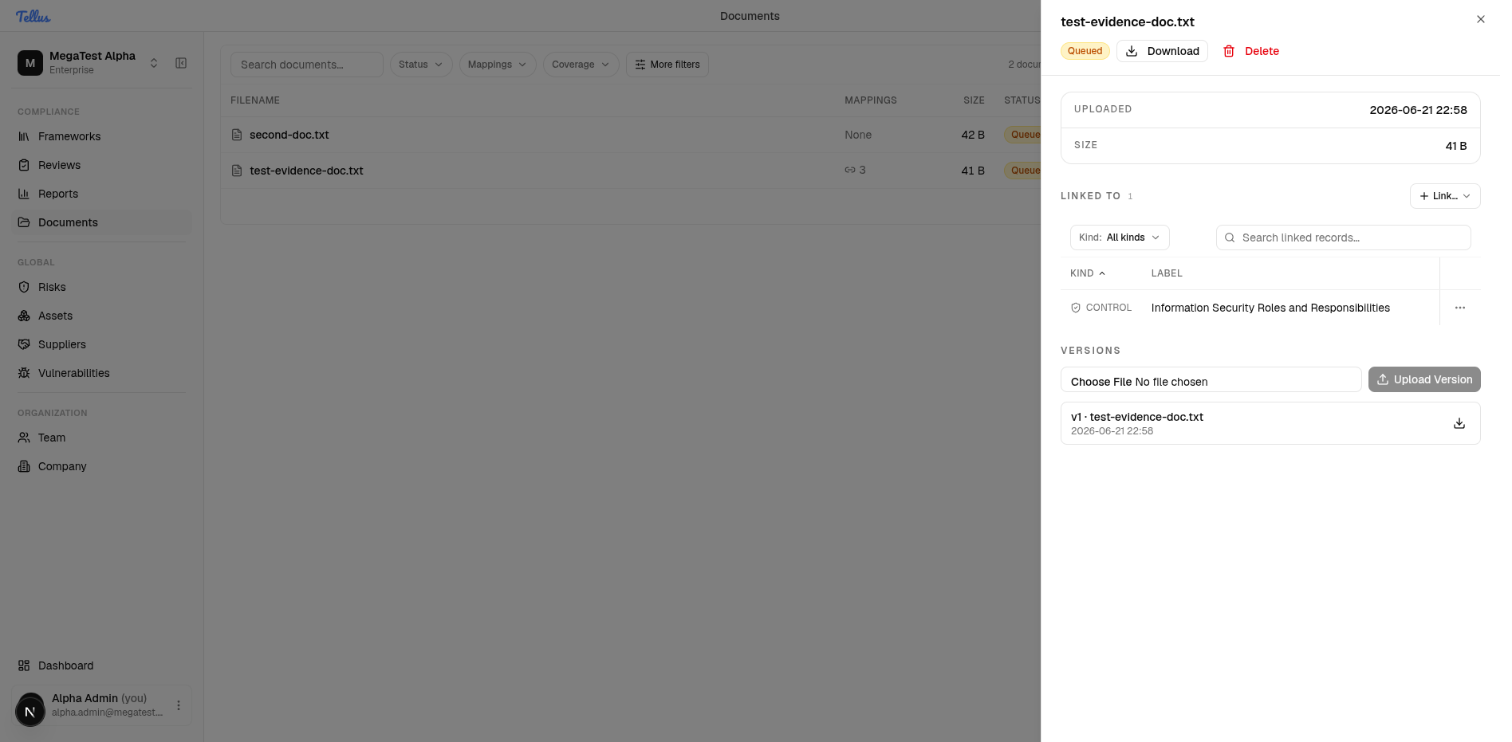
Task: Click the Dashboard grid icon
Action: coord(24,665)
